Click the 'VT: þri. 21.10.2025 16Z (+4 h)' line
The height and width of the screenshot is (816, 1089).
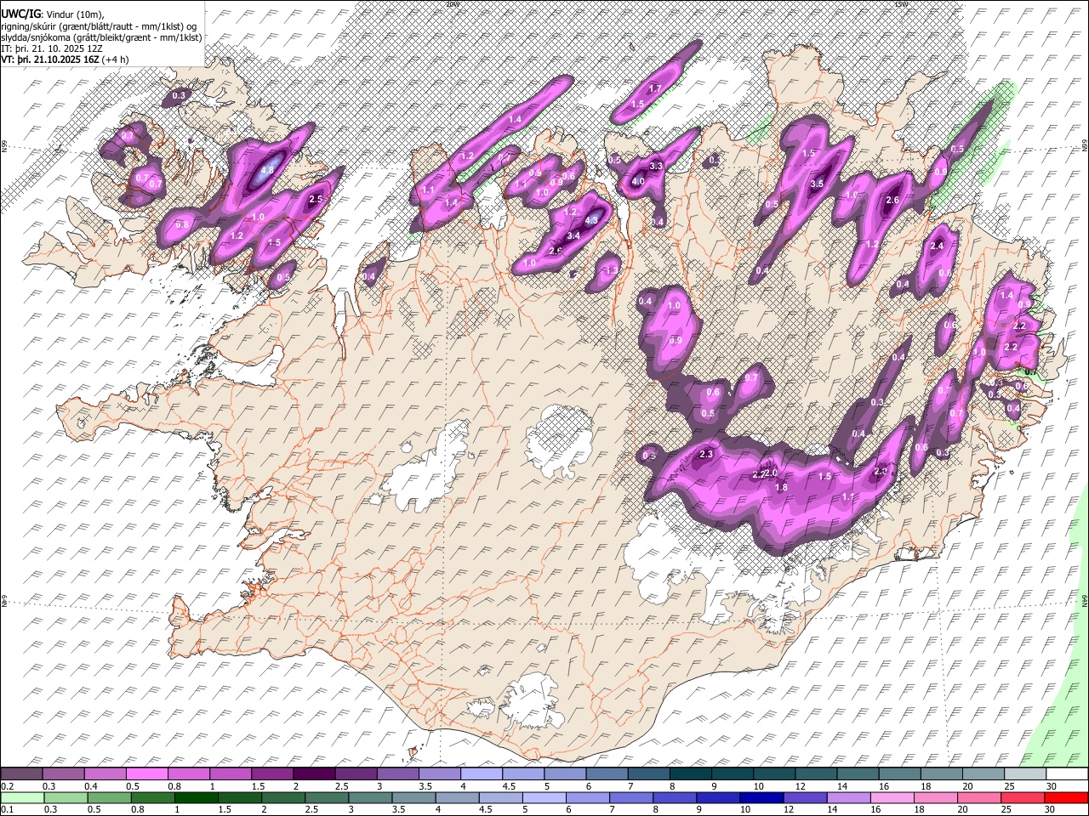pyautogui.click(x=66, y=59)
